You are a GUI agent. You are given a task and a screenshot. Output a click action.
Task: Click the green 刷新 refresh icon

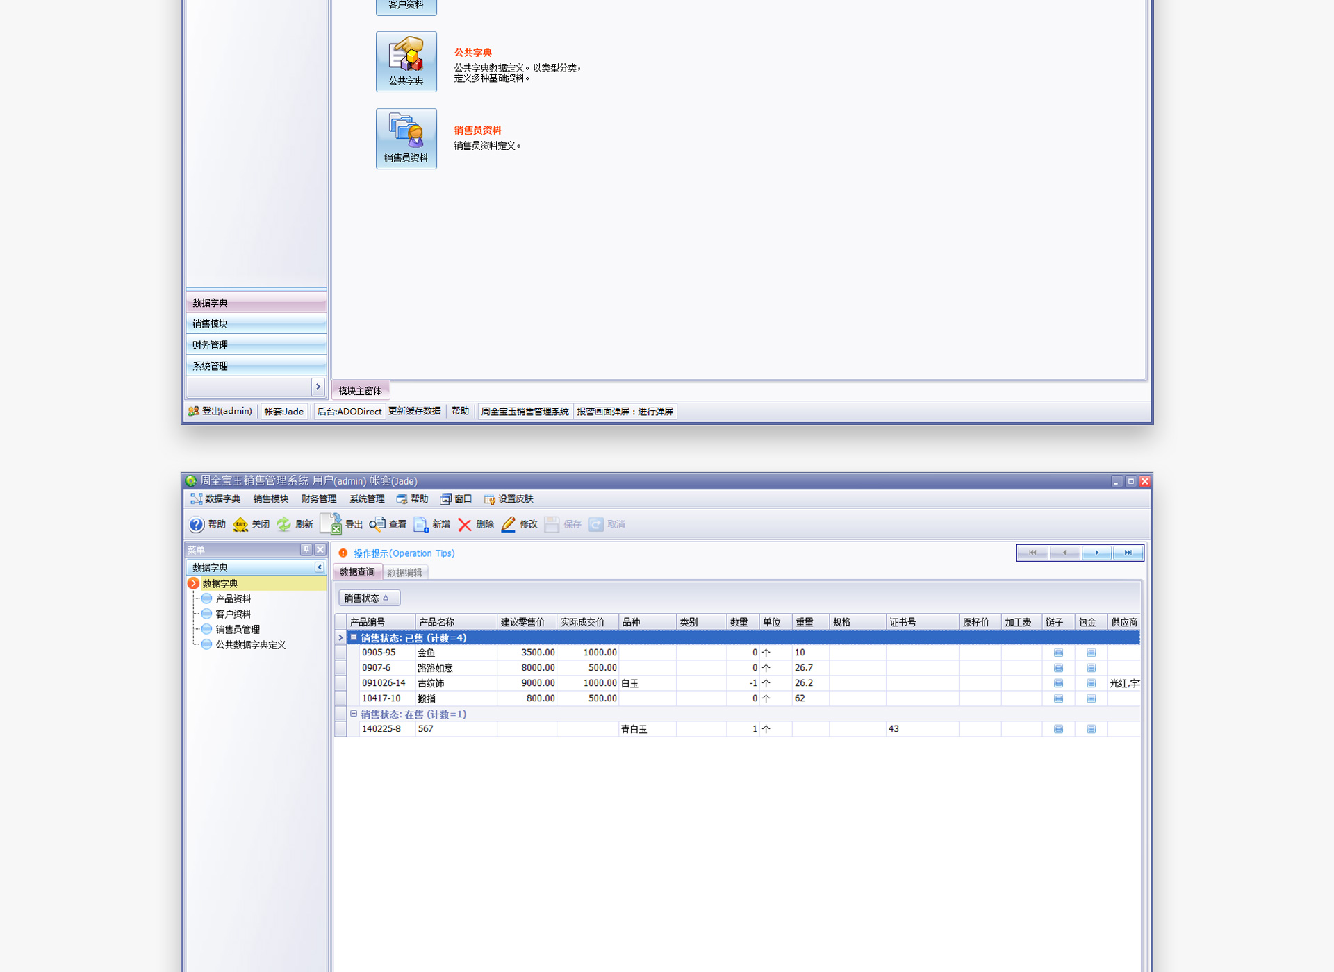tap(284, 524)
